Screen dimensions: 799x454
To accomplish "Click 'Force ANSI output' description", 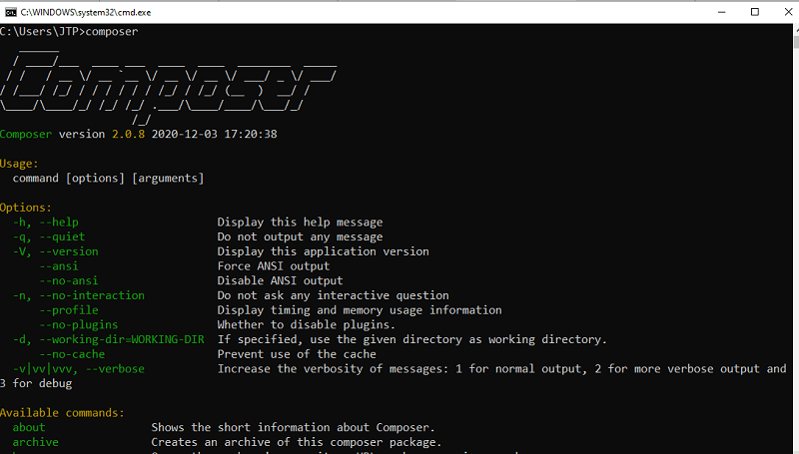I will pos(274,266).
